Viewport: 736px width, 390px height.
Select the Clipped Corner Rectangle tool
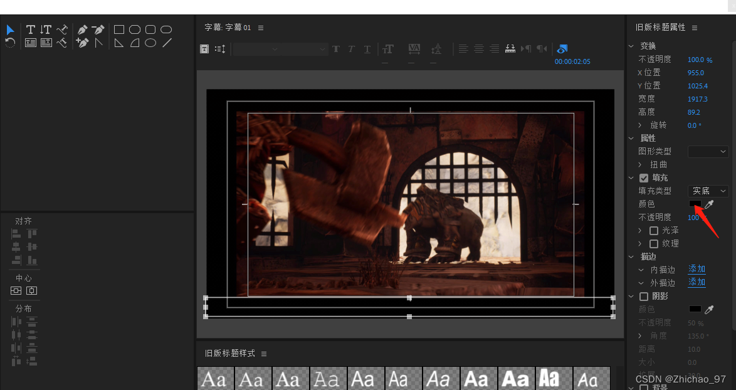coord(135,29)
